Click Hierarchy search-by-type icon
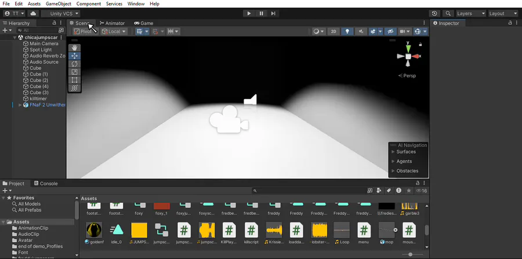 pos(61,30)
